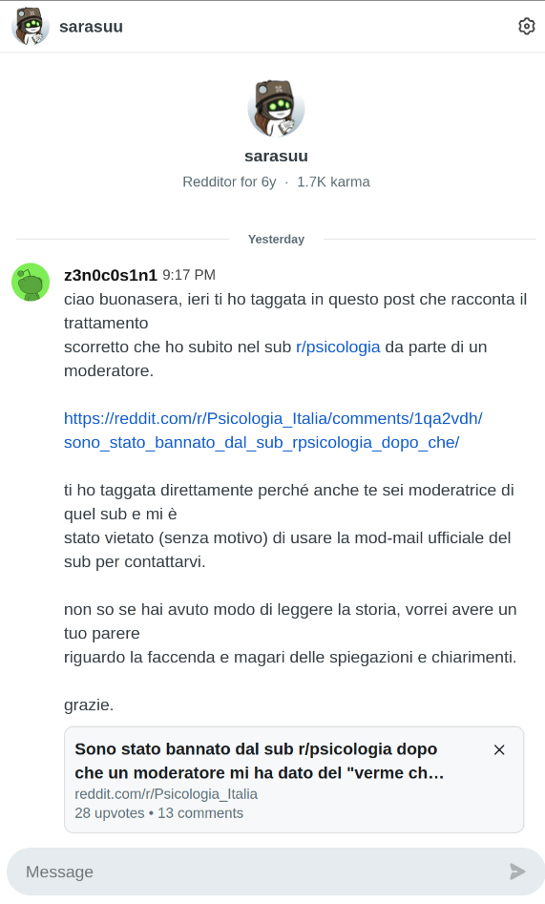Click sarasuu name under profile picture
The width and height of the screenshot is (545, 904).
(x=276, y=157)
